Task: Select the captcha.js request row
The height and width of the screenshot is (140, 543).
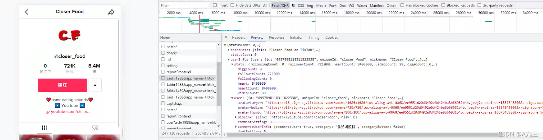Action: 188,104
